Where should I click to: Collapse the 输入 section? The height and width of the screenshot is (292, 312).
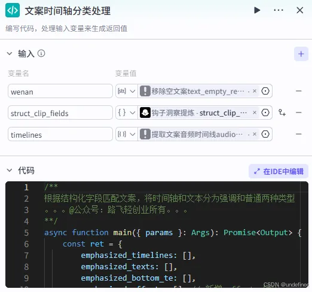click(x=10, y=53)
